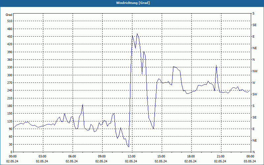Click the 270 y-axis value

tap(10, 83)
